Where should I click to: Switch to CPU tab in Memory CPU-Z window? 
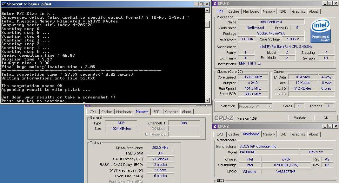click(x=93, y=112)
